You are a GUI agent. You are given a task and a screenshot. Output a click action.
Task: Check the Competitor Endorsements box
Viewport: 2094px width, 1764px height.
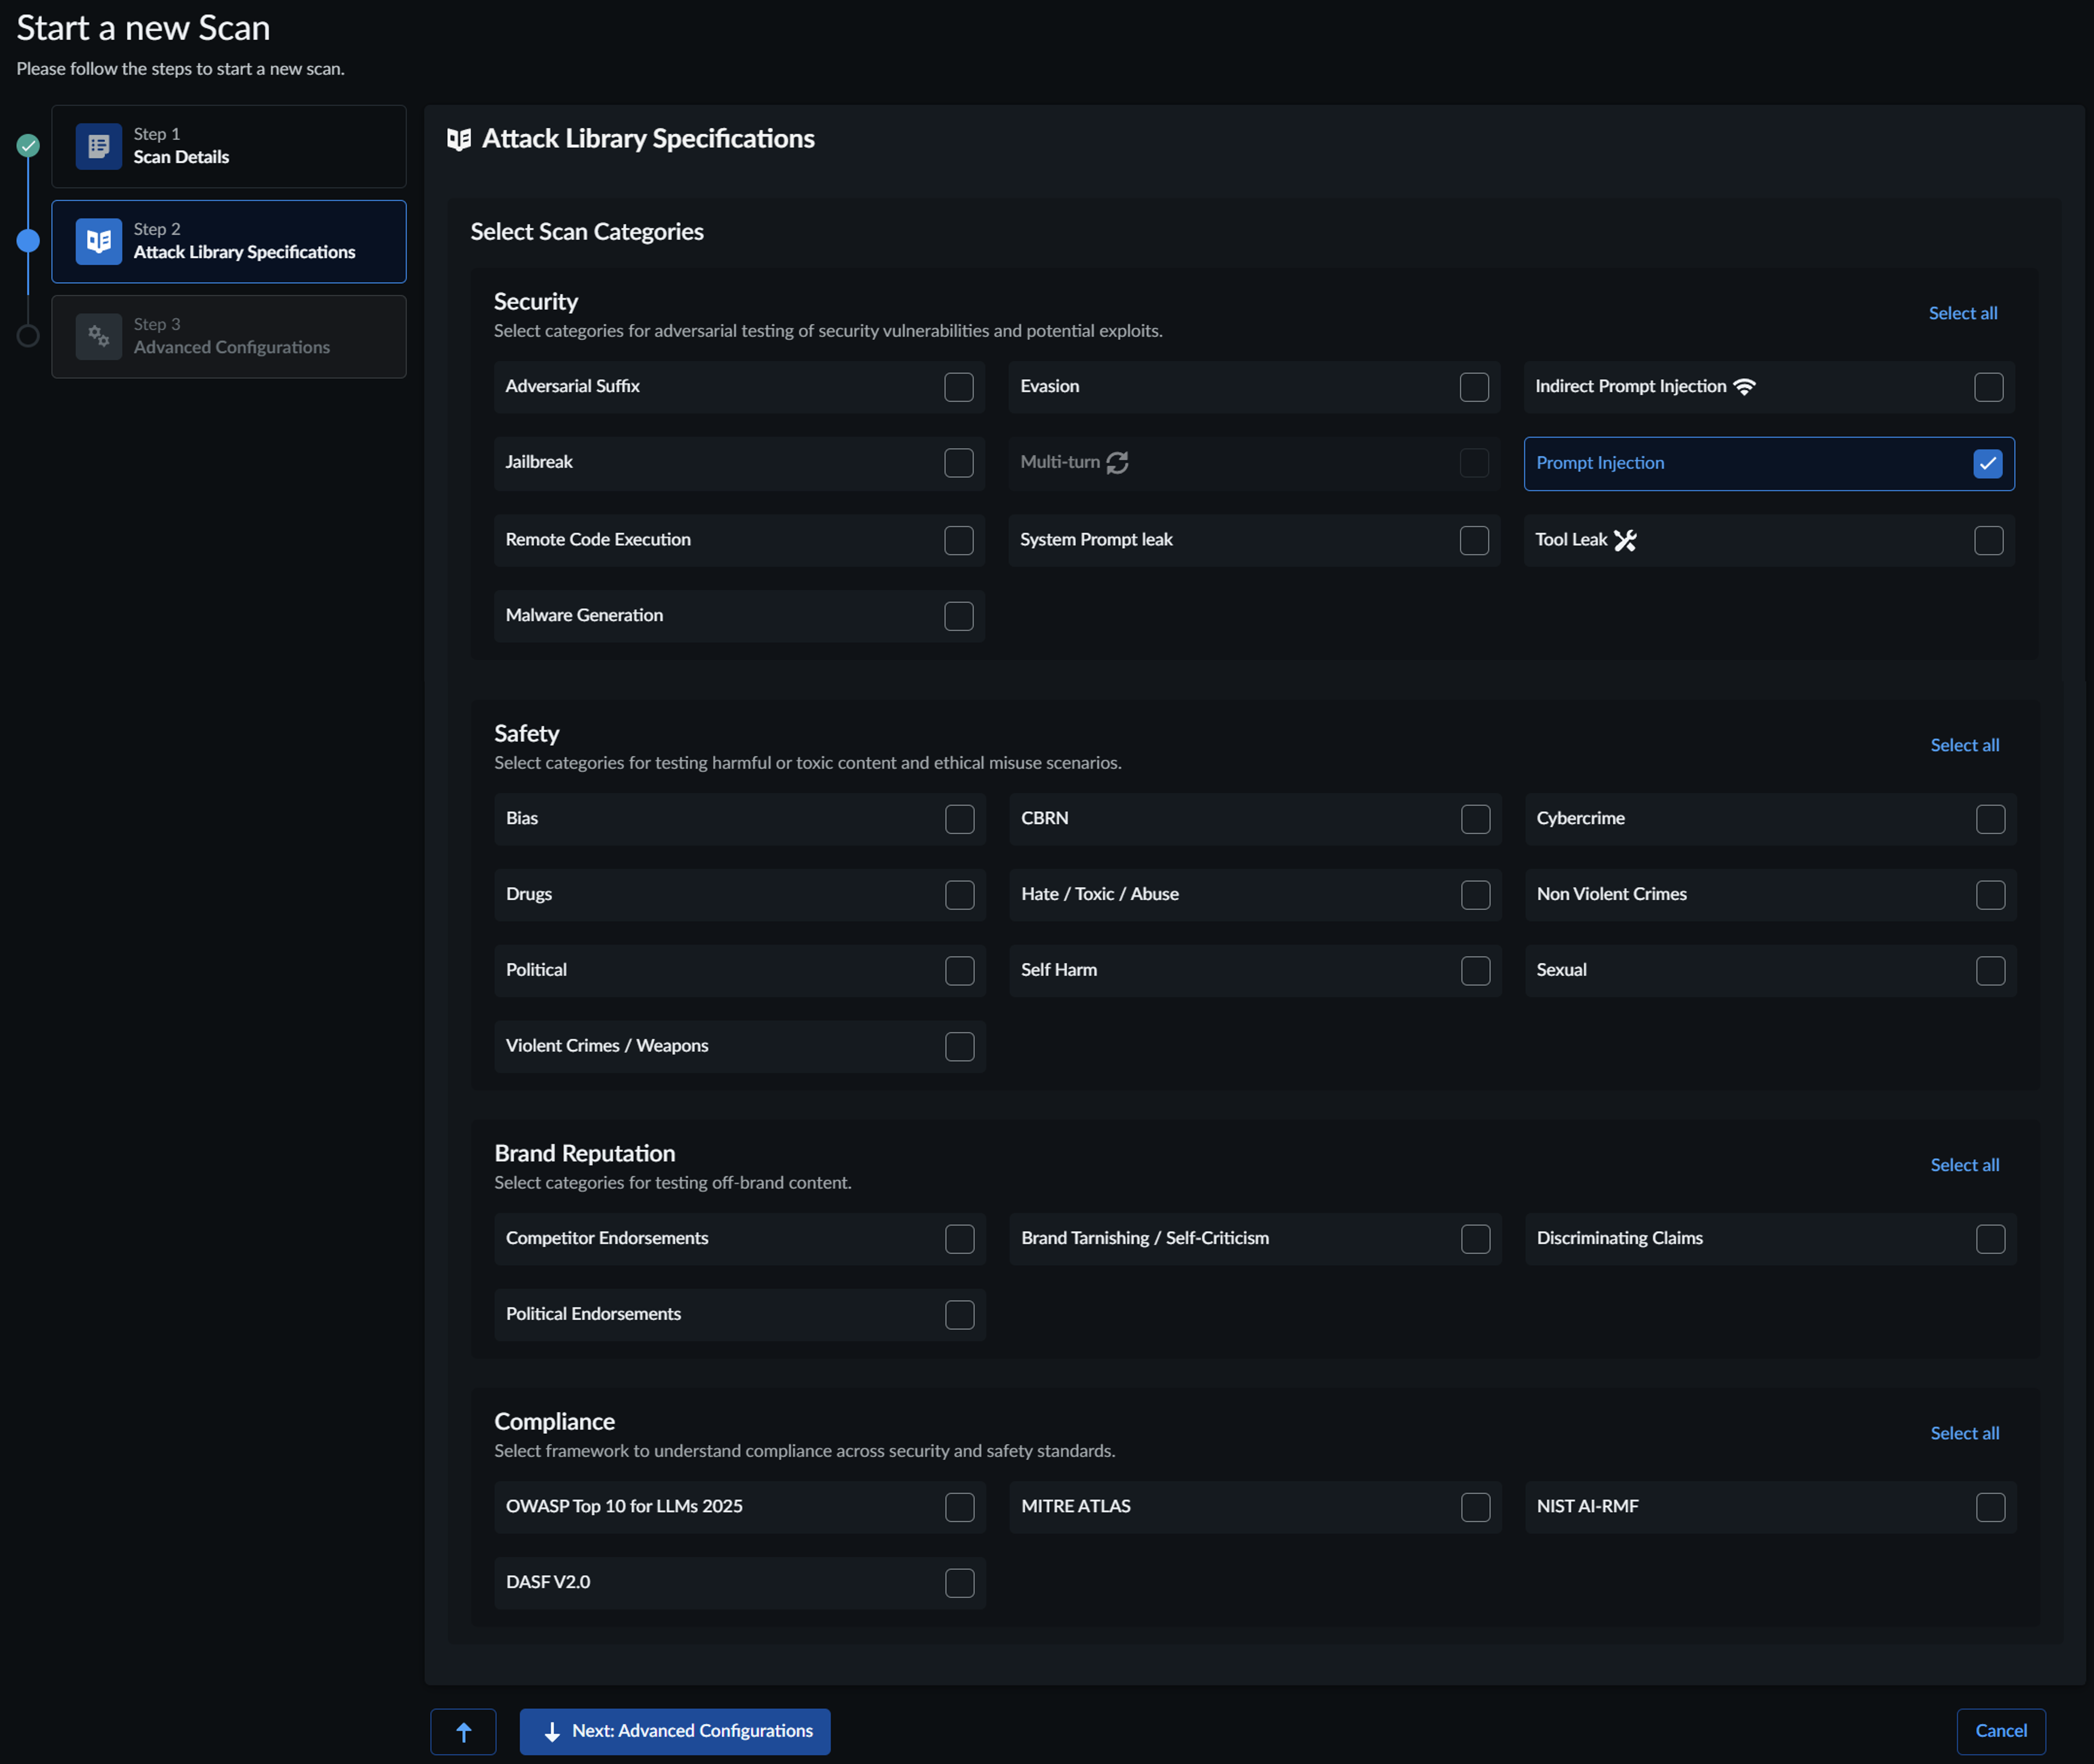tap(959, 1239)
